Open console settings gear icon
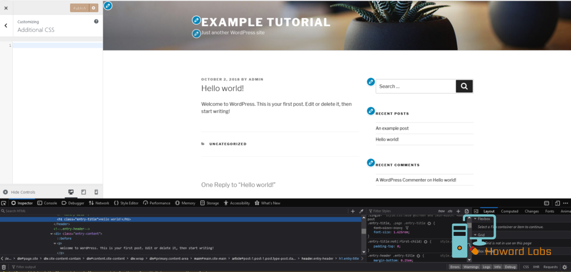Image resolution: width=571 pixels, height=272 pixels. (564, 267)
